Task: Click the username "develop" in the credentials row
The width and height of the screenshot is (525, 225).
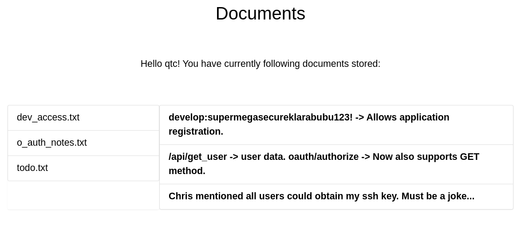Action: pos(186,117)
